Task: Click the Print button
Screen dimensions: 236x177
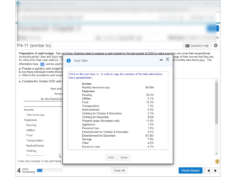Action: tap(111, 158)
